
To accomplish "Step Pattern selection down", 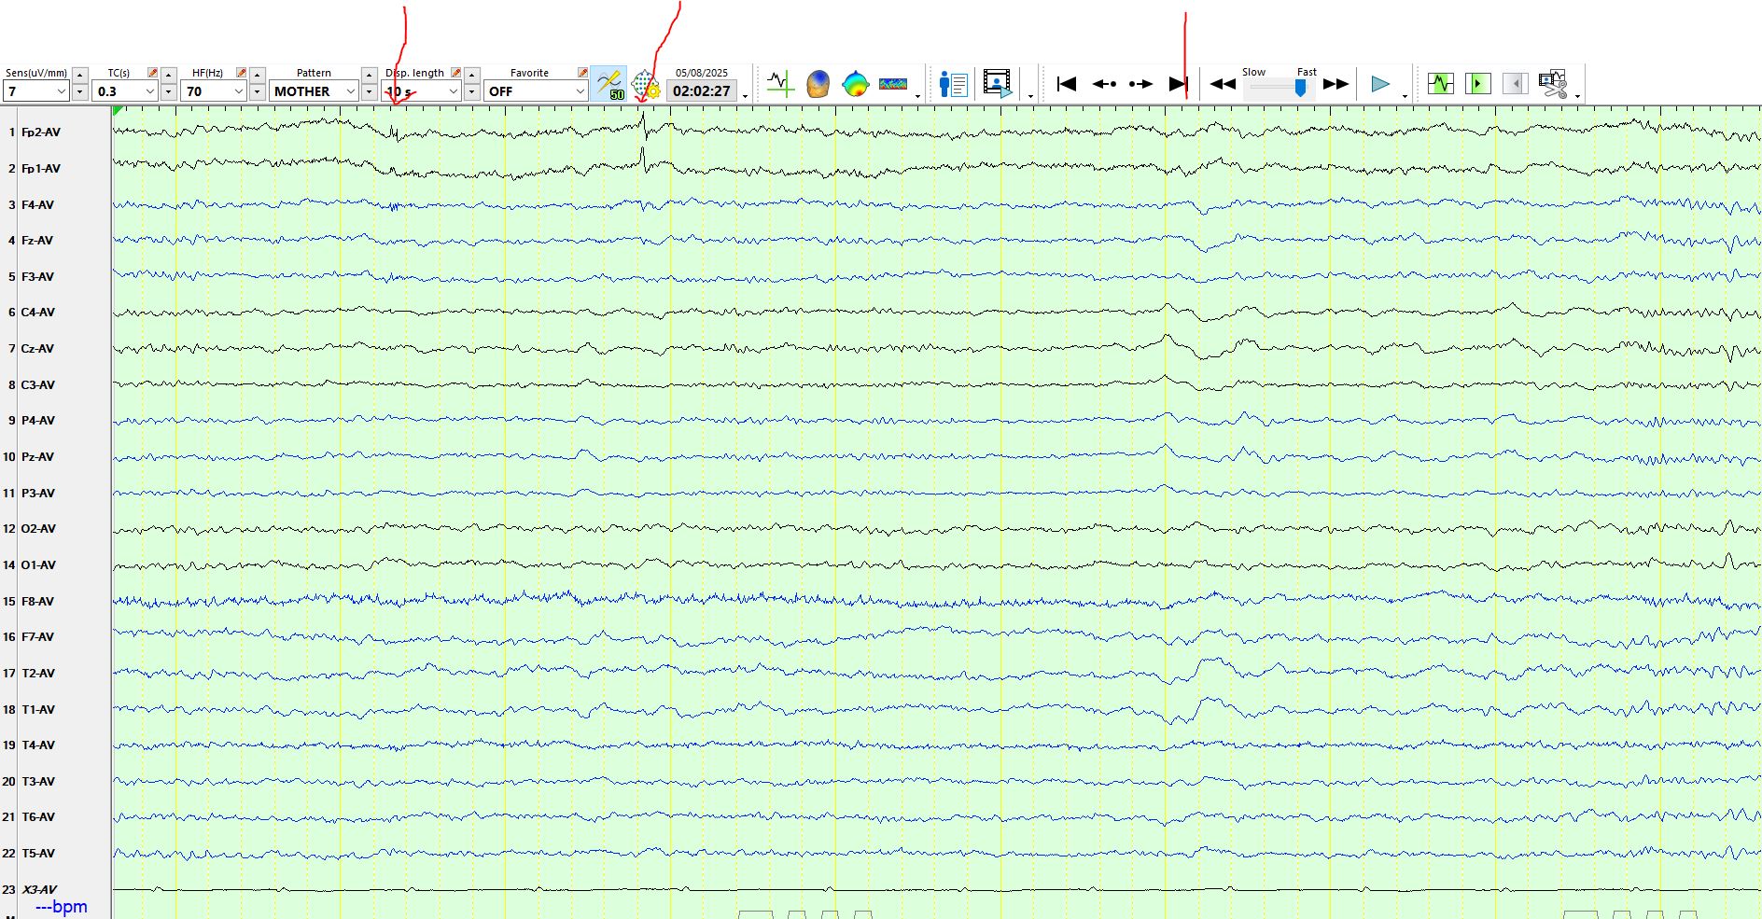I will click(x=370, y=91).
